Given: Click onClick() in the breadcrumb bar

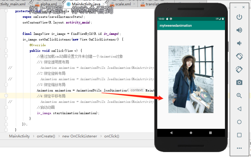Looking at the screenshot, I should pos(112,136).
